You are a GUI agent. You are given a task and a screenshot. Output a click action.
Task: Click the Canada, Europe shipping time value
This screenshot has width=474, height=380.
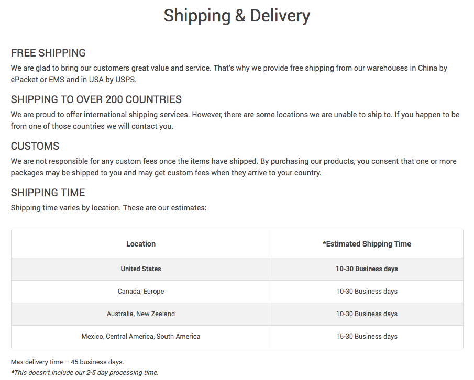coord(367,292)
